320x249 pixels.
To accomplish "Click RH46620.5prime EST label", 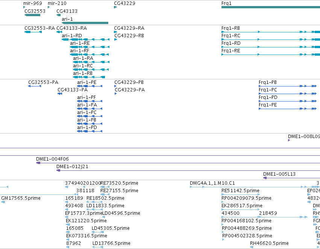I will [269, 243].
